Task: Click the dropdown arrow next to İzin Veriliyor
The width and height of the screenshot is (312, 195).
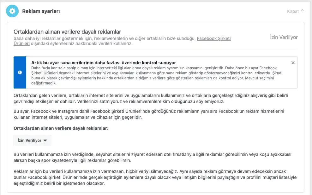Action: (45, 141)
